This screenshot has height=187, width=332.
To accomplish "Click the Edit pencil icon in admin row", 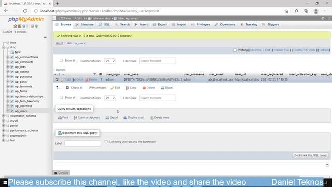I will coord(63,79).
